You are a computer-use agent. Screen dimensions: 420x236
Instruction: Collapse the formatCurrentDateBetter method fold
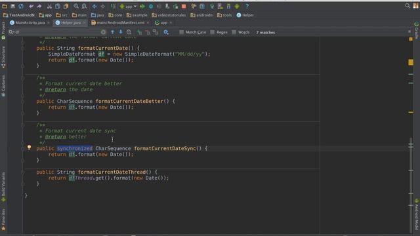coord(23,102)
